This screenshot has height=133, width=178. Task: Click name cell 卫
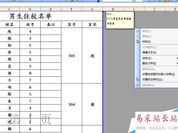point(10,108)
